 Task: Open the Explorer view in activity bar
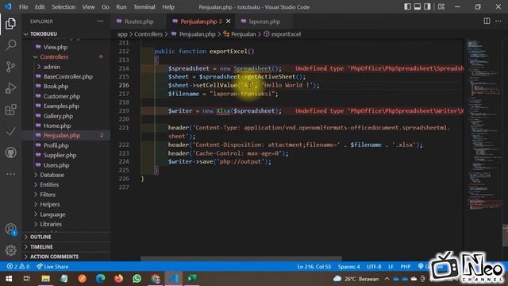tap(10, 23)
